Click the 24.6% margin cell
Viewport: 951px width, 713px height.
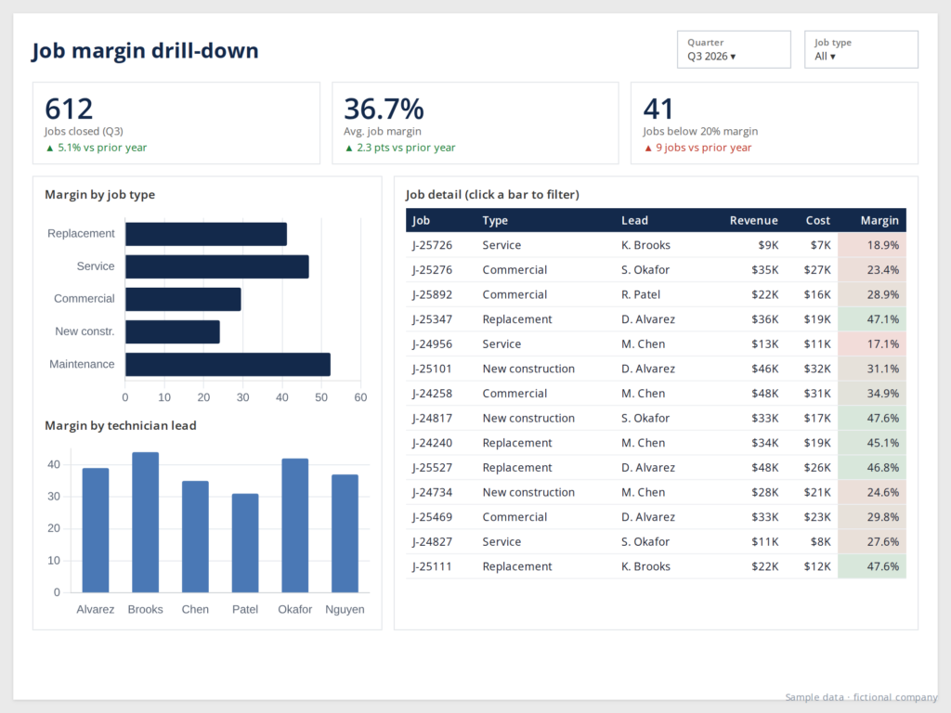[x=872, y=492]
